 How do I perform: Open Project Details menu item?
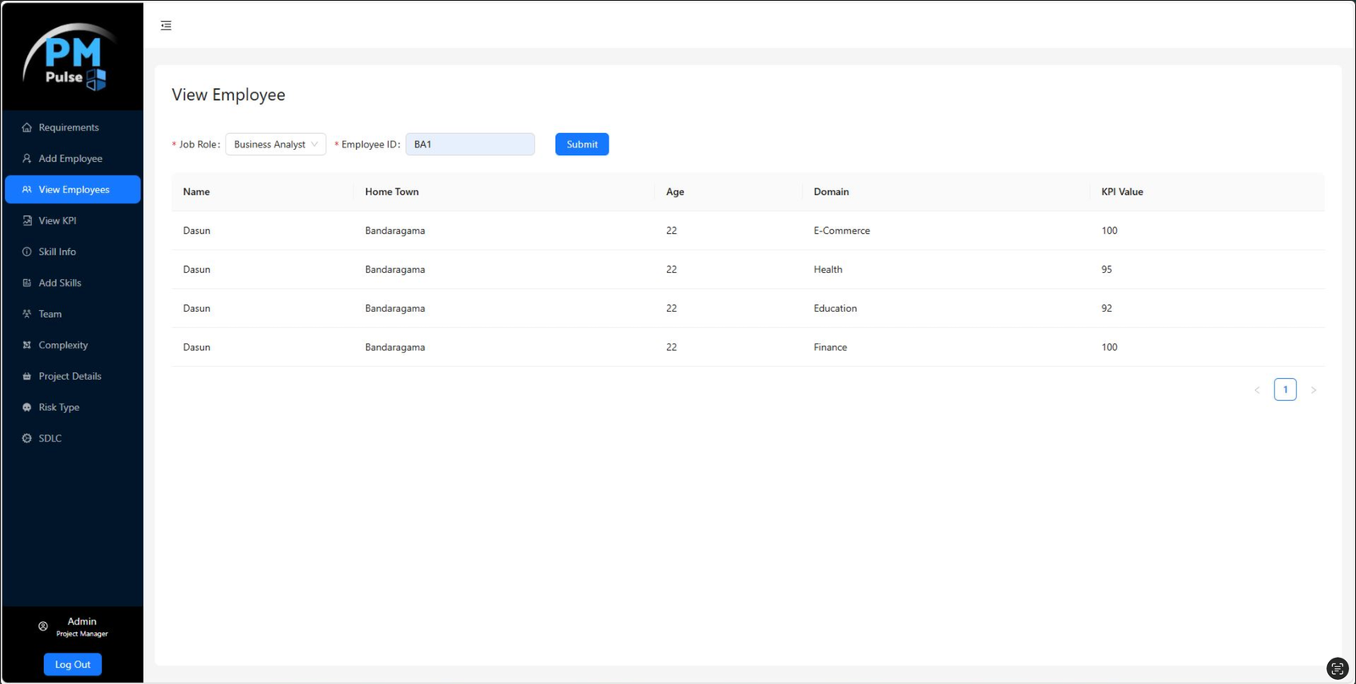69,376
